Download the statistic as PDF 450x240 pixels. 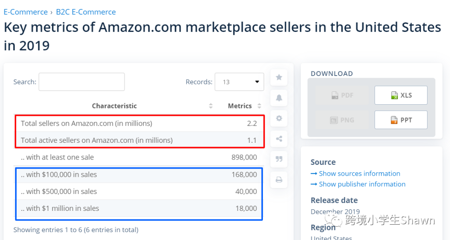coord(342,95)
